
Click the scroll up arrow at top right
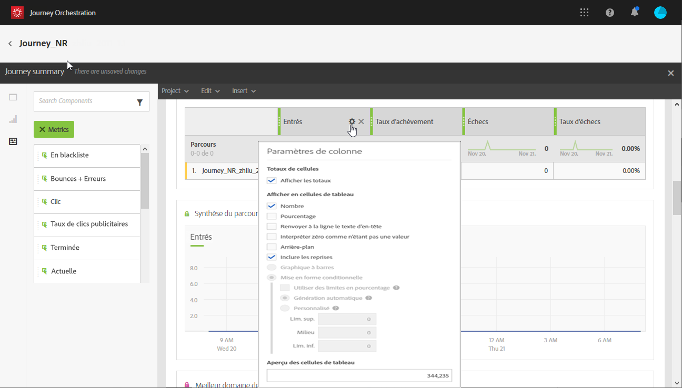(677, 104)
